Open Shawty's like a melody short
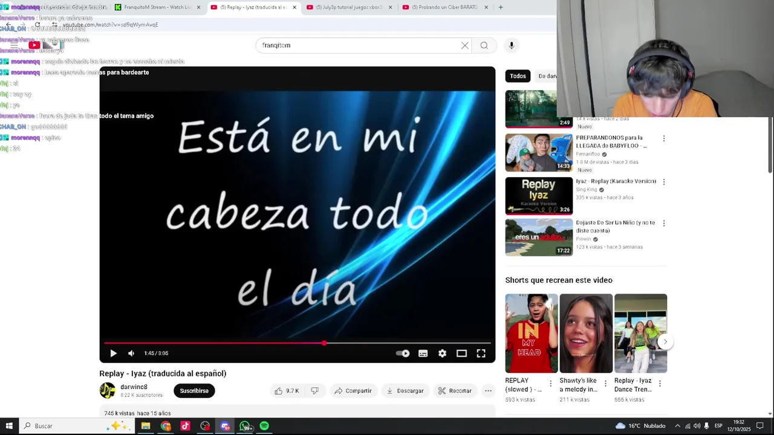Screen dimensions: 774x435 [586, 333]
